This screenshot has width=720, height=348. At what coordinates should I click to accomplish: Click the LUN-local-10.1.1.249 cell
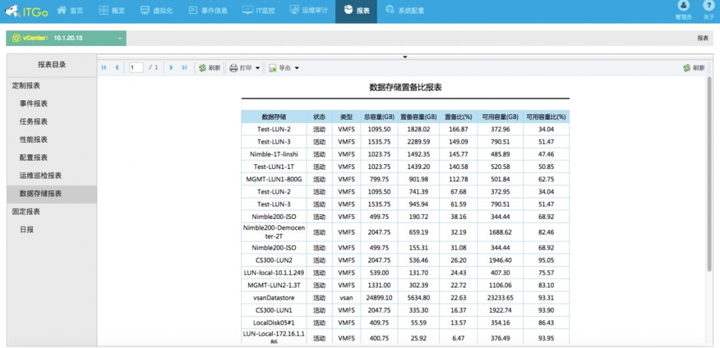pyautogui.click(x=274, y=273)
